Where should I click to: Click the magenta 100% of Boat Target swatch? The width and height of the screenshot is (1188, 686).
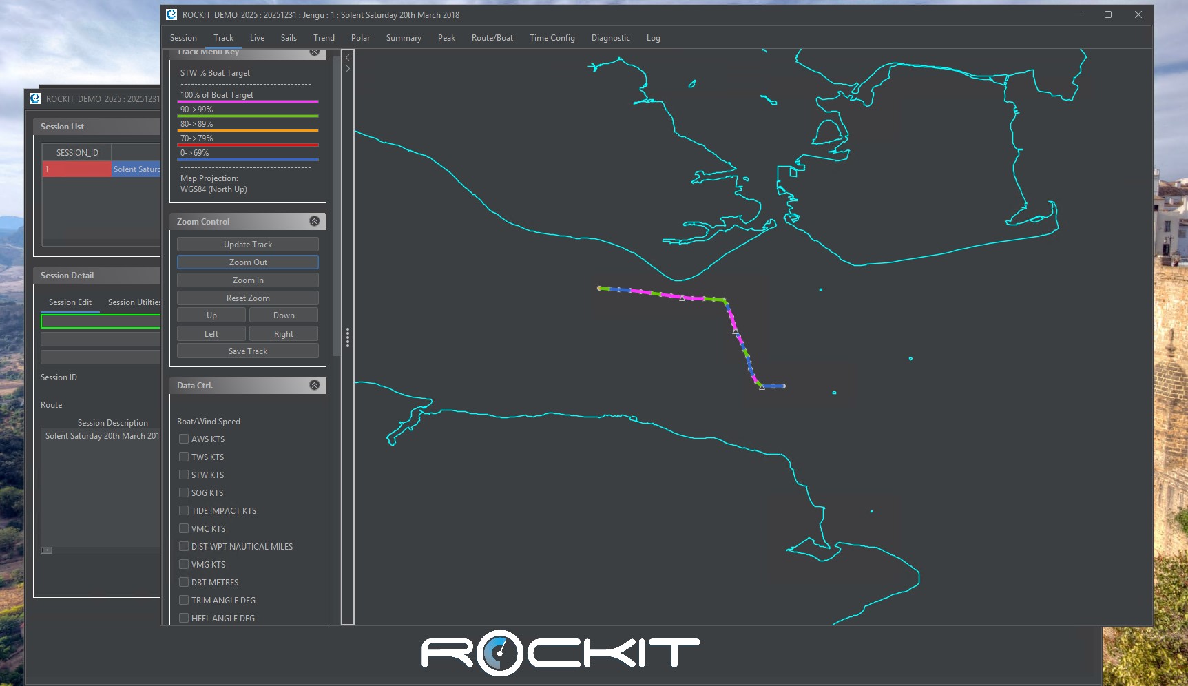[x=247, y=101]
